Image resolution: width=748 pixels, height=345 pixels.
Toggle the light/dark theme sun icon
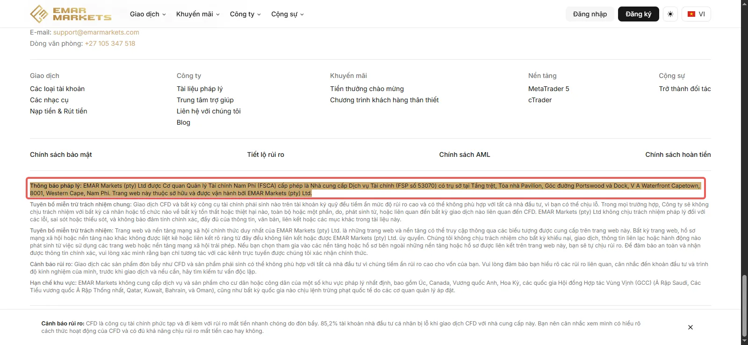[670, 14]
